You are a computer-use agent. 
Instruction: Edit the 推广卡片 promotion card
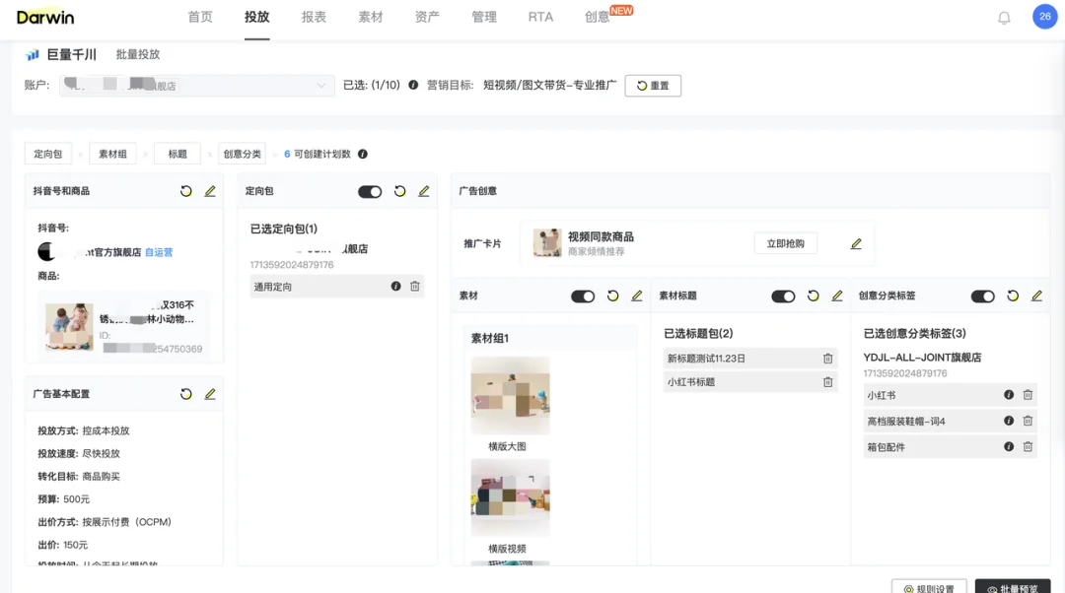(856, 243)
